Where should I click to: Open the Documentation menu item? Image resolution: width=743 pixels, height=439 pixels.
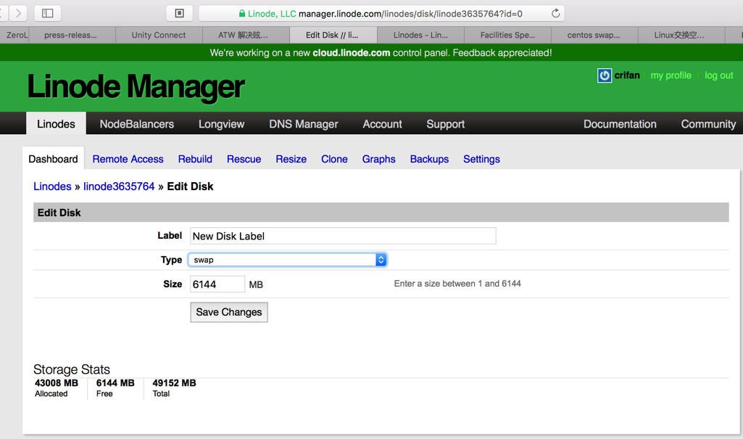[620, 124]
